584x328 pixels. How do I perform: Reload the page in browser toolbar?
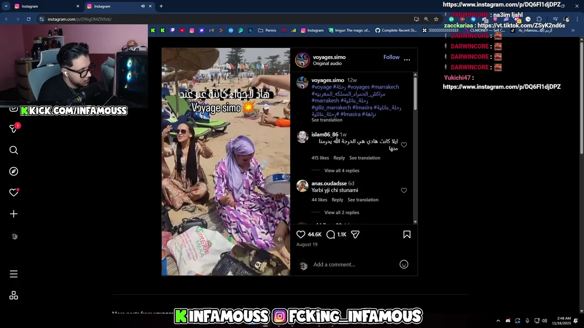[x=28, y=19]
